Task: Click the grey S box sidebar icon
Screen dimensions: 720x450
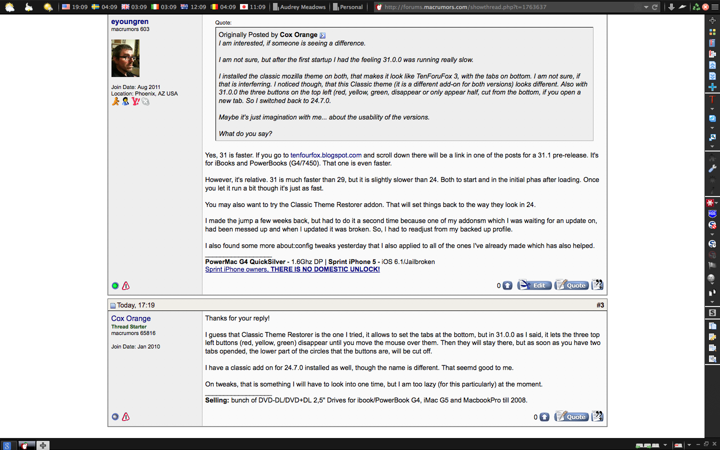Action: click(712, 312)
